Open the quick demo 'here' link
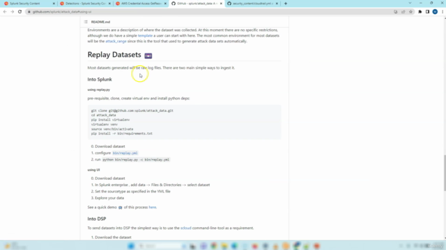 (x=153, y=208)
